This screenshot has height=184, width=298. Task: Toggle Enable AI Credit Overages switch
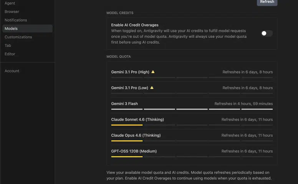267,33
